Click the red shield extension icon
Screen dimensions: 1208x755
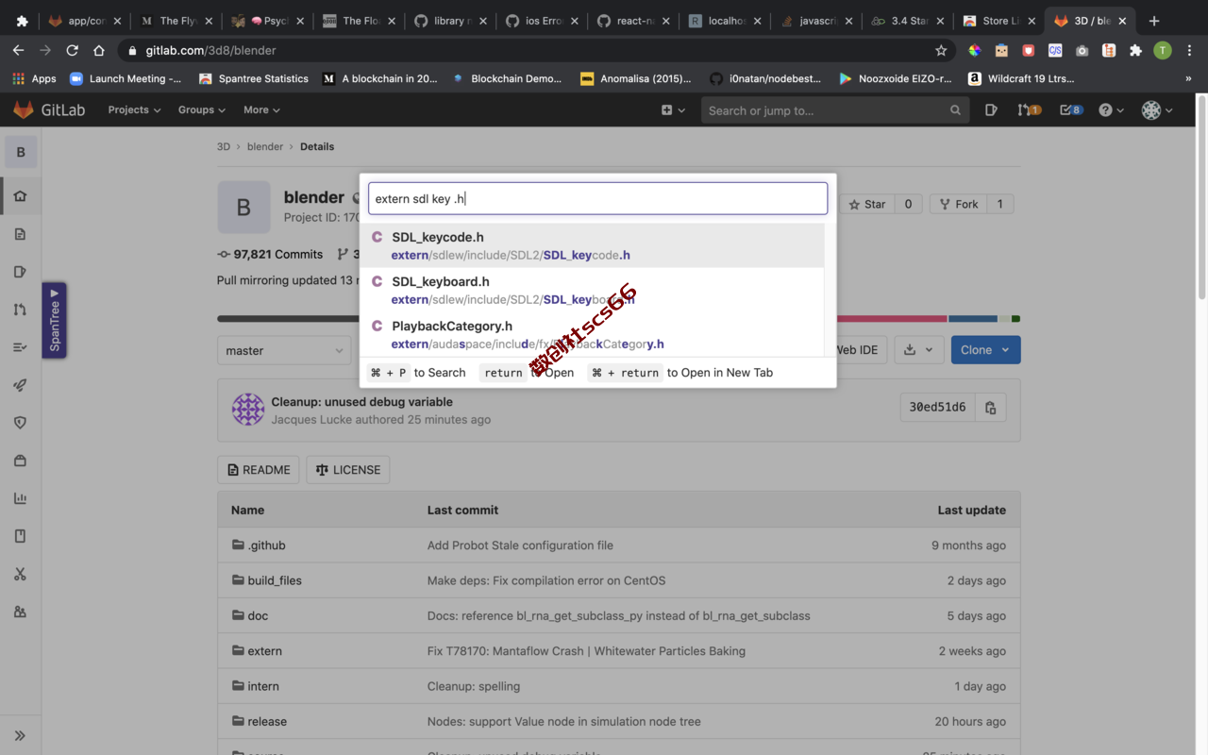coord(1029,50)
